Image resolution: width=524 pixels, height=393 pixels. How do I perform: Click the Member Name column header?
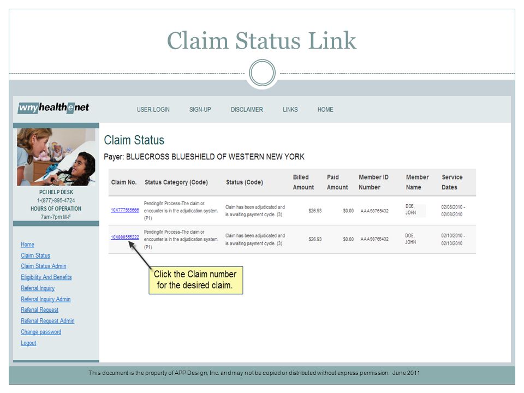click(x=417, y=182)
